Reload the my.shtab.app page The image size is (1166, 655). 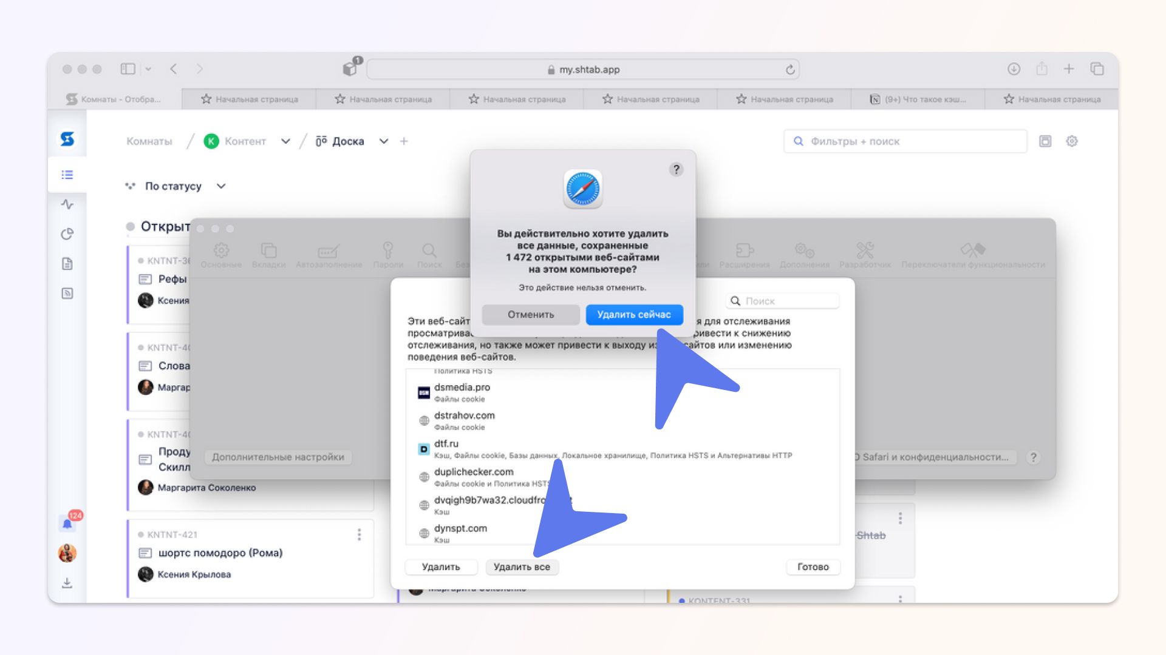click(x=790, y=70)
